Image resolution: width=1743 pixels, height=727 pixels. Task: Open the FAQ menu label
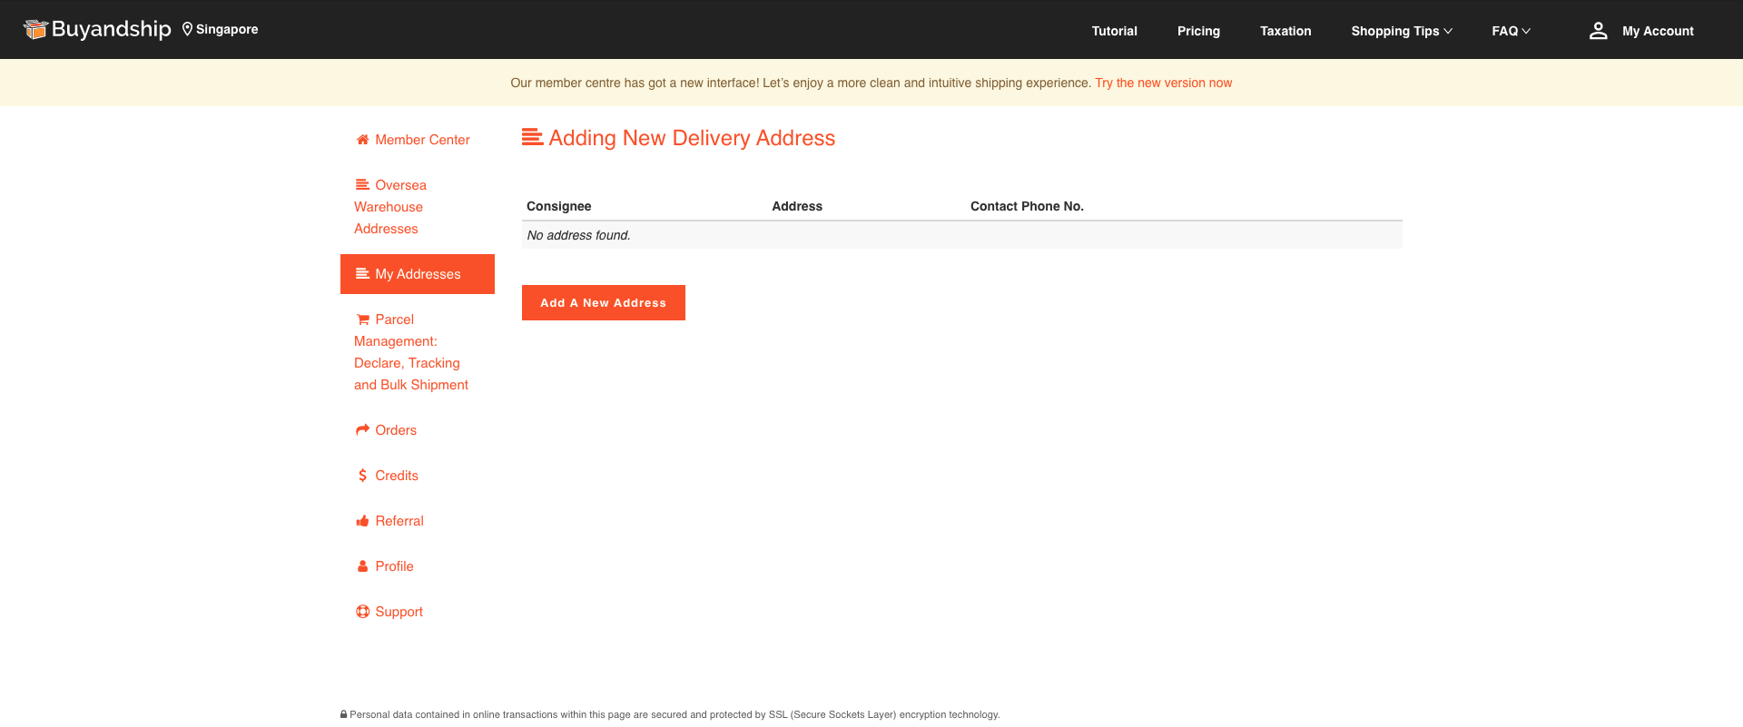(1504, 31)
